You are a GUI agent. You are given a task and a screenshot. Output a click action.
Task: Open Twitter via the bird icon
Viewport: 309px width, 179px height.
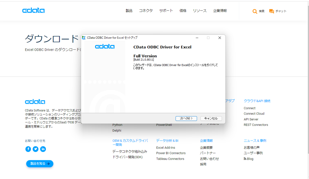tap(36, 149)
